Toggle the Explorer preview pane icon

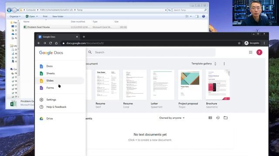click(197, 16)
